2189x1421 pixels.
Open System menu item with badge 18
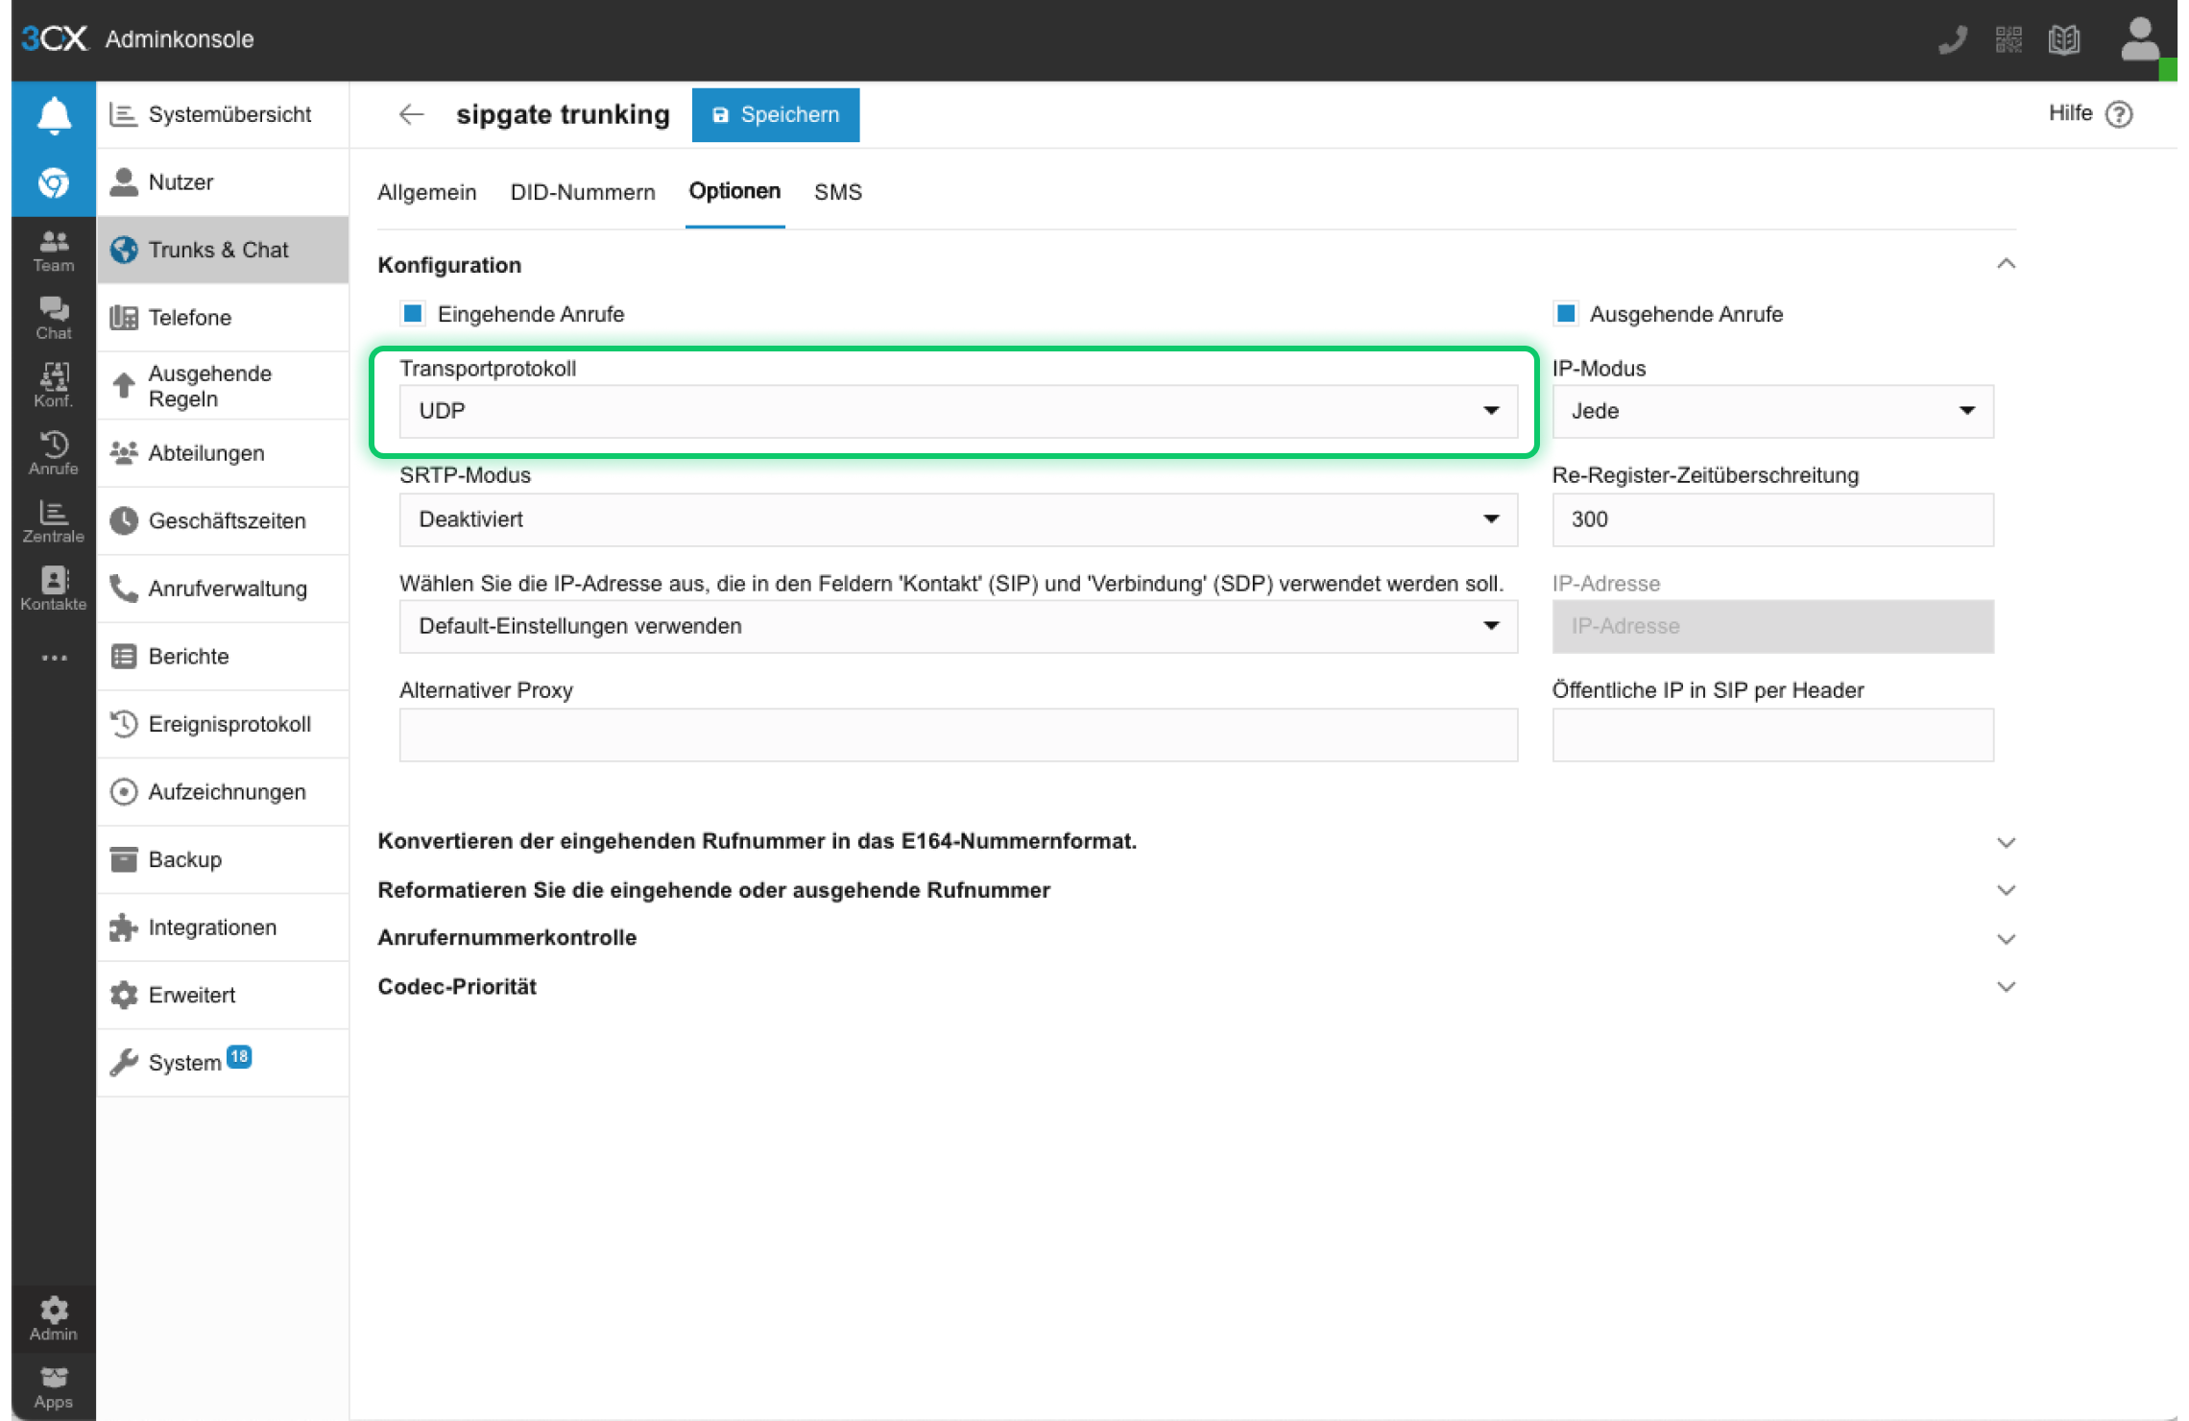[x=223, y=1063]
